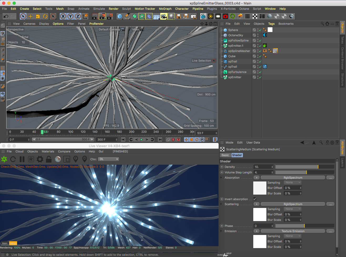This screenshot has height=257, width=346.
Task: Click the Texture Emission button
Action: click(293, 231)
